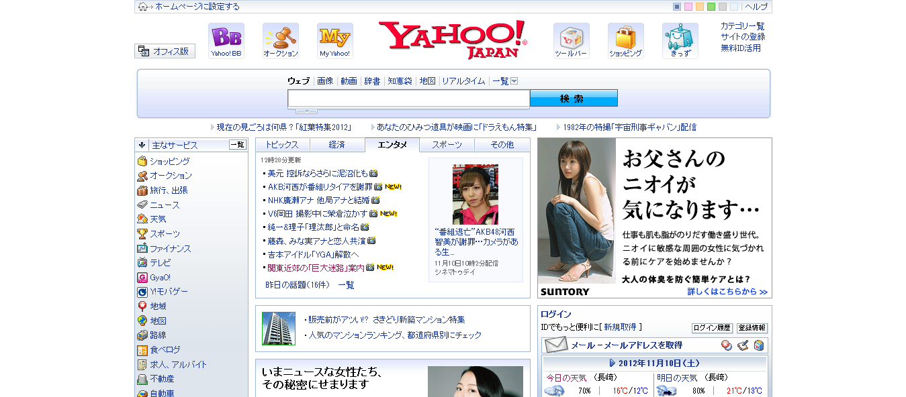906x397 pixels.
Task: Click the テレビ TV icon in sidebar
Action: pyautogui.click(x=142, y=263)
